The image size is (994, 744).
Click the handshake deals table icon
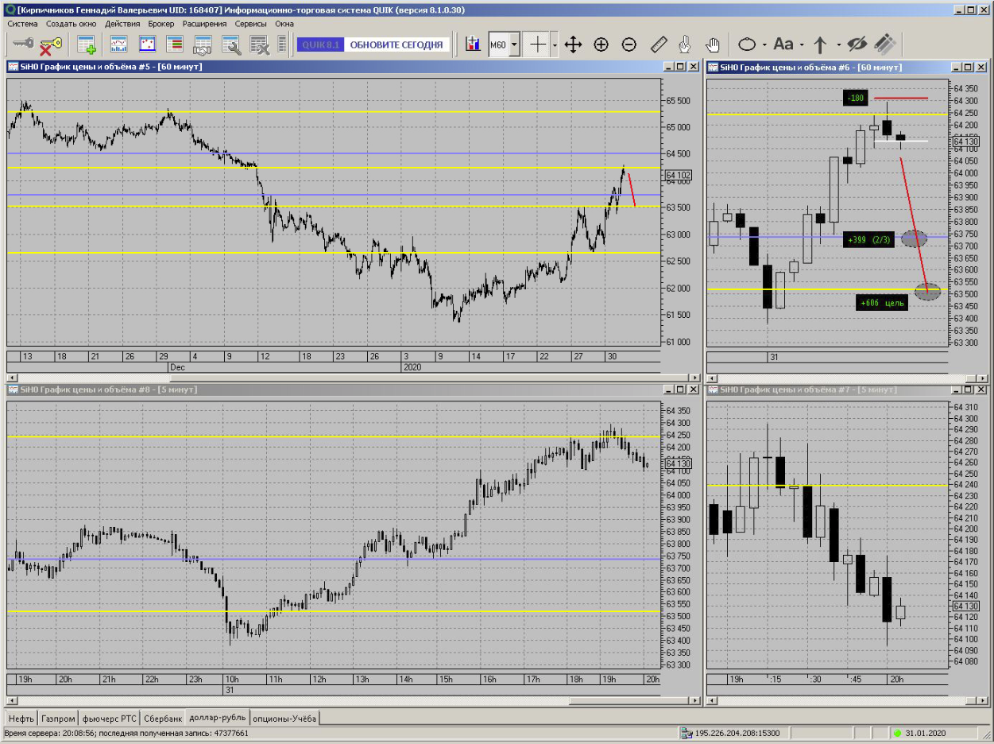pos(203,45)
